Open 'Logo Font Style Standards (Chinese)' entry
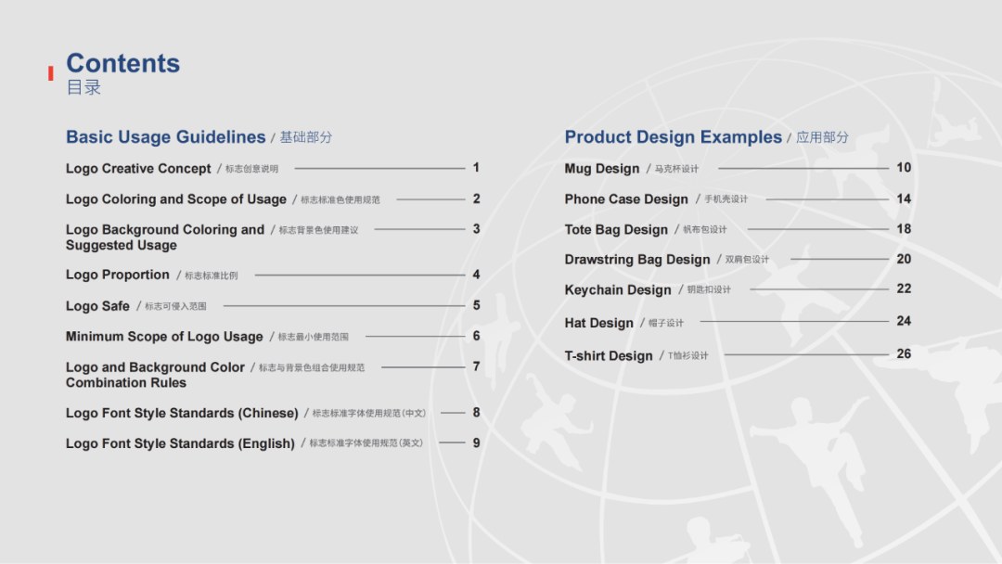The height and width of the screenshot is (564, 1002). point(182,413)
